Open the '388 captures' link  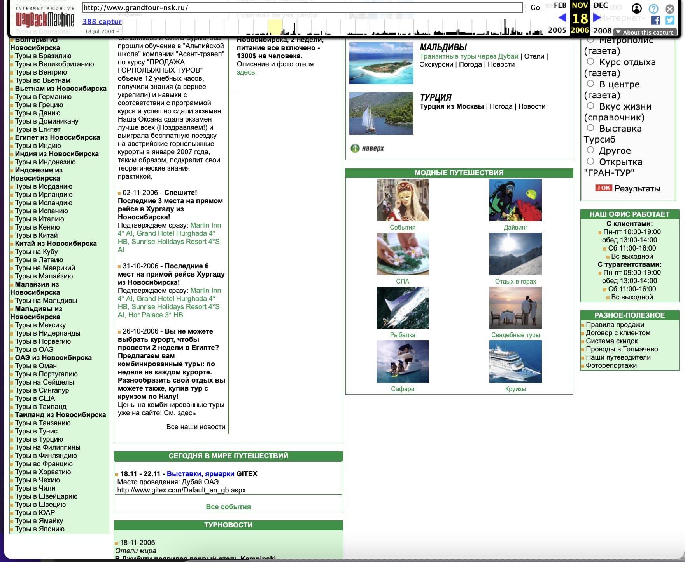click(102, 22)
